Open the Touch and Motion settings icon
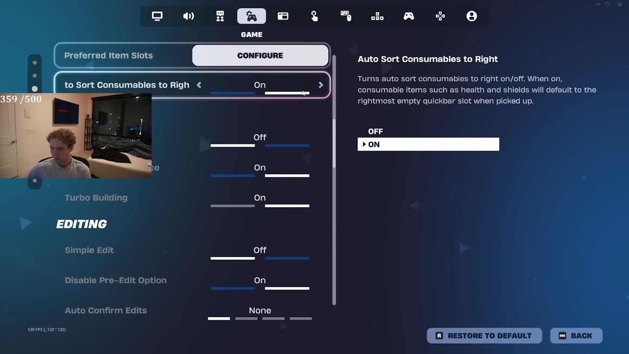 coord(314,16)
